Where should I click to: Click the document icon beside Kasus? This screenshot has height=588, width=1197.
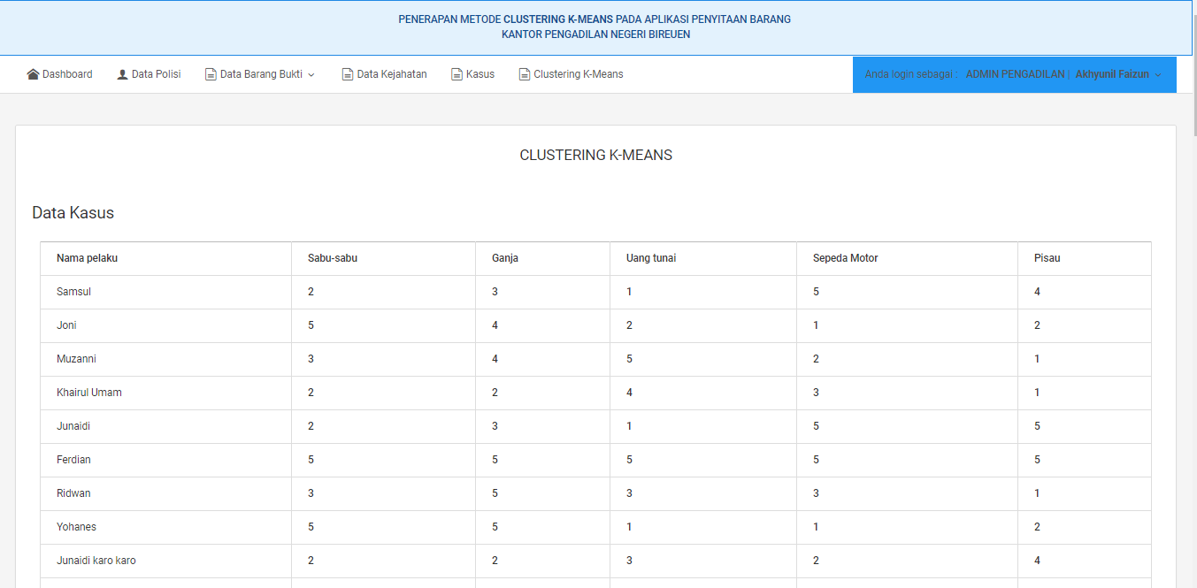point(457,74)
